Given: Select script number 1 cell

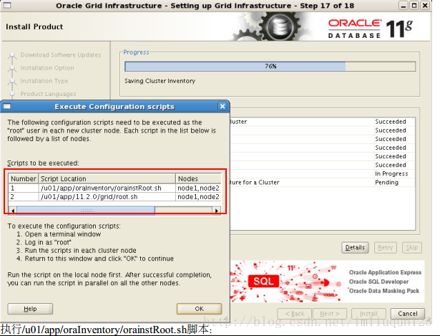Looking at the screenshot, I should point(24,188).
